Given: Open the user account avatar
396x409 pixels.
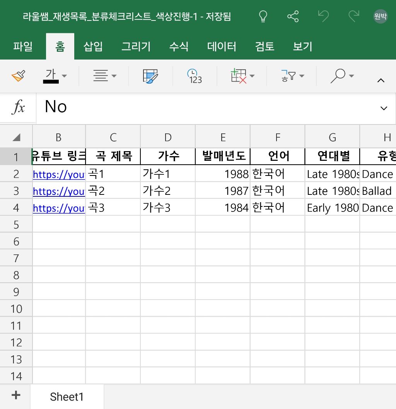Looking at the screenshot, I should (380, 16).
